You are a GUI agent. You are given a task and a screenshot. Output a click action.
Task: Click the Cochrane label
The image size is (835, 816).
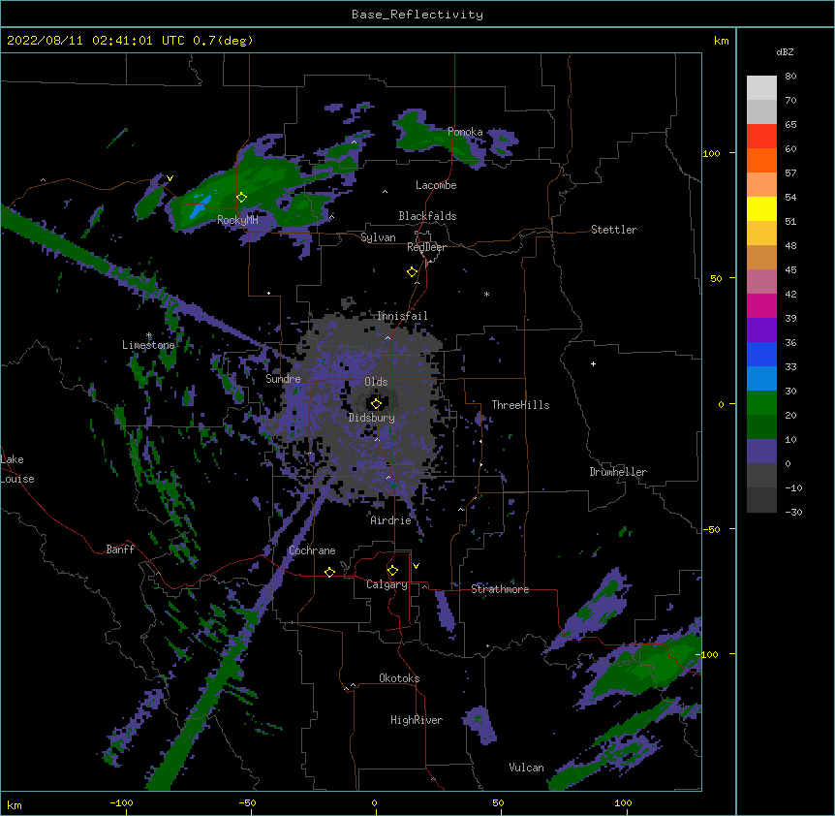coord(312,550)
